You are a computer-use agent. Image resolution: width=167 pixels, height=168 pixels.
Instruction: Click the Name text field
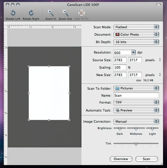[136, 95]
